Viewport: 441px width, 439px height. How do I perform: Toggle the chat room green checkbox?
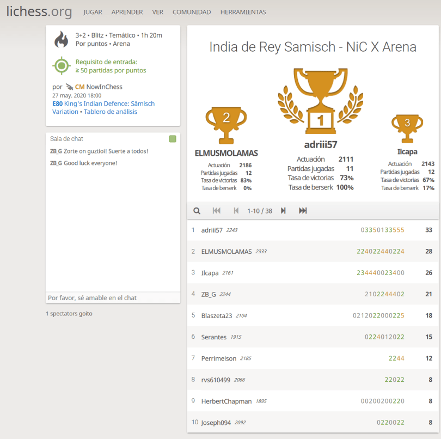tap(173, 139)
